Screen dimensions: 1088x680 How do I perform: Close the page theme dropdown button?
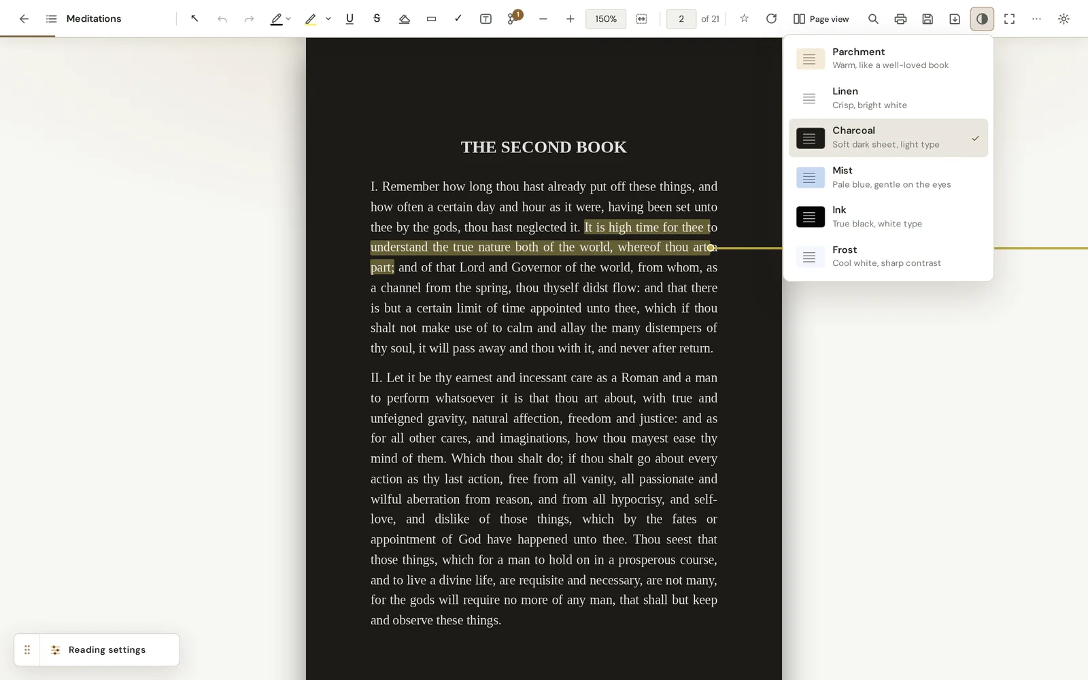click(982, 19)
